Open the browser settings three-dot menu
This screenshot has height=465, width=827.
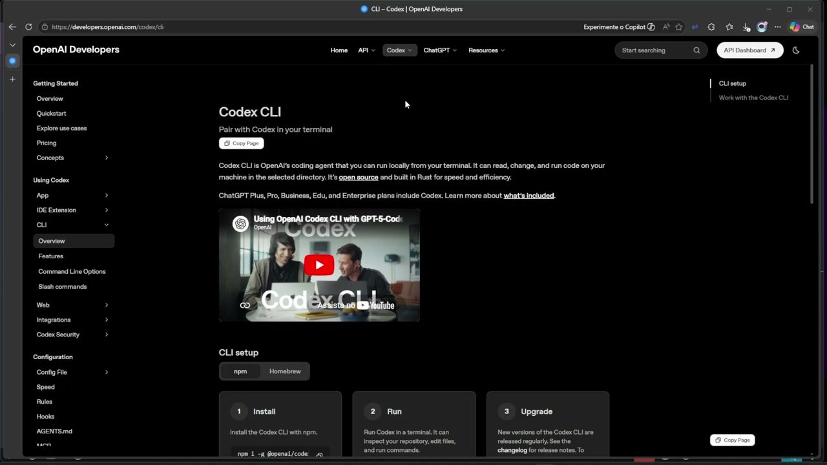778,27
